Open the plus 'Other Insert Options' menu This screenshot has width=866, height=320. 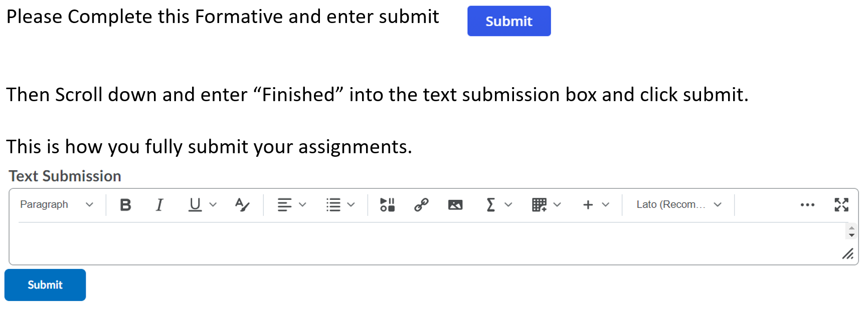point(596,205)
